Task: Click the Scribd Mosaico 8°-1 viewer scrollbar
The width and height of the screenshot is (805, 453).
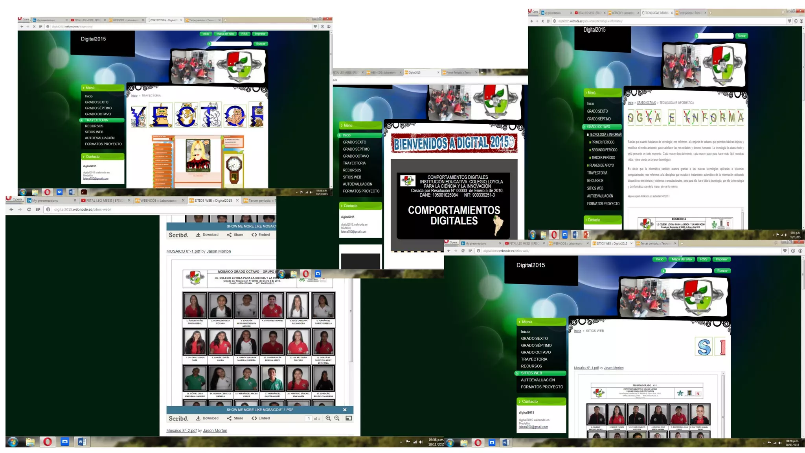Action: click(351, 311)
